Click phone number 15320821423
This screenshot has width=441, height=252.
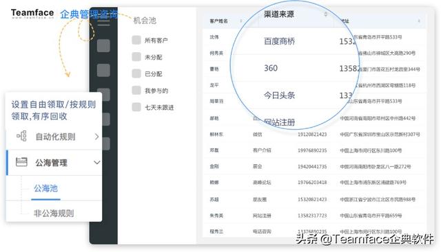(x=312, y=199)
